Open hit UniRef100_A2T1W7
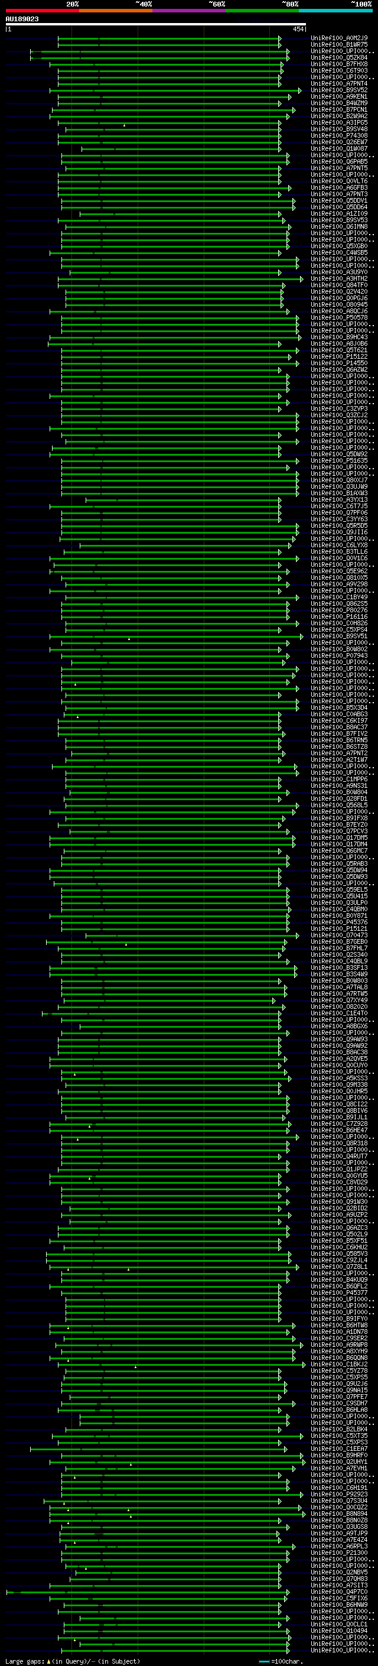This screenshot has width=378, height=1666. click(x=339, y=760)
